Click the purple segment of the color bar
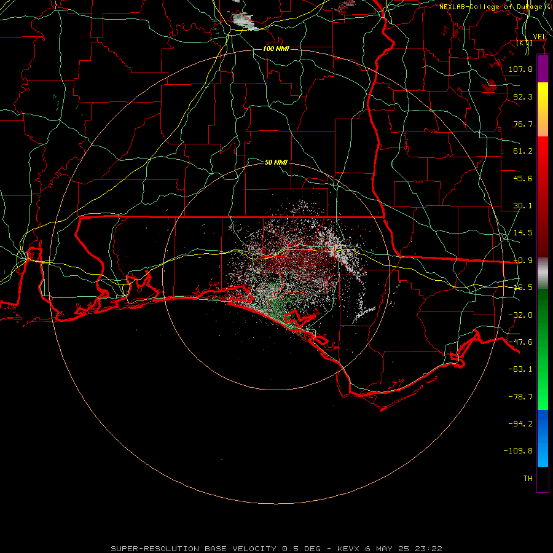 543,68
